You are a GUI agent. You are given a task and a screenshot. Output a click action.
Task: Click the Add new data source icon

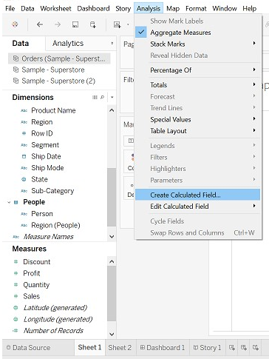point(93,24)
